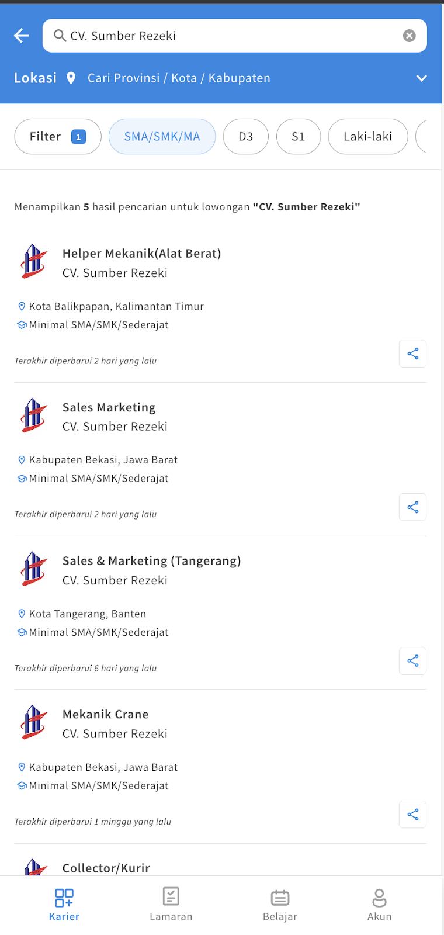
Task: Tap the location pin icon beside Lokasi
Action: coord(71,78)
